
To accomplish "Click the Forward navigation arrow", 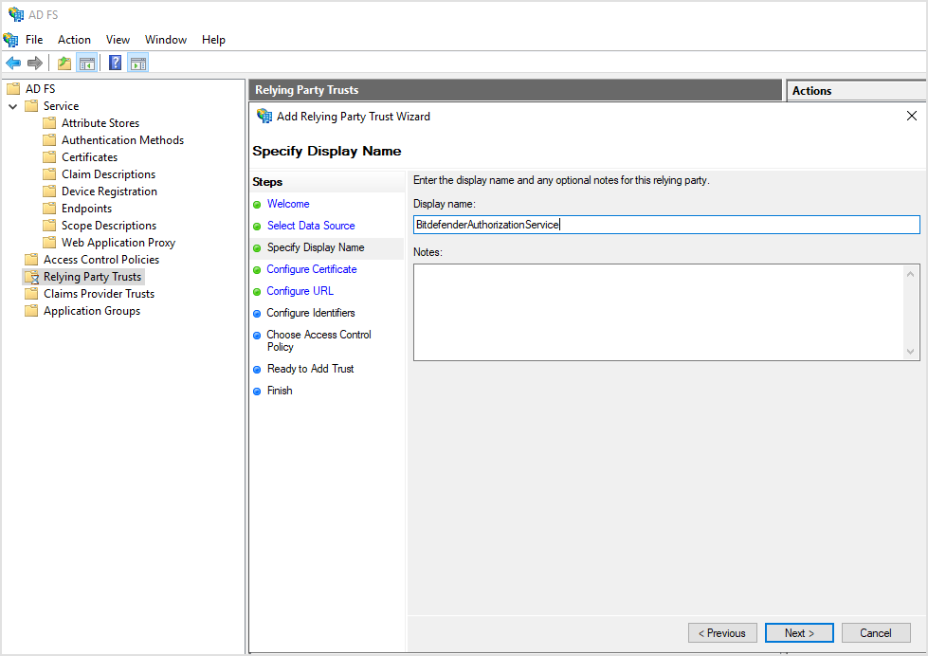I will [35, 63].
